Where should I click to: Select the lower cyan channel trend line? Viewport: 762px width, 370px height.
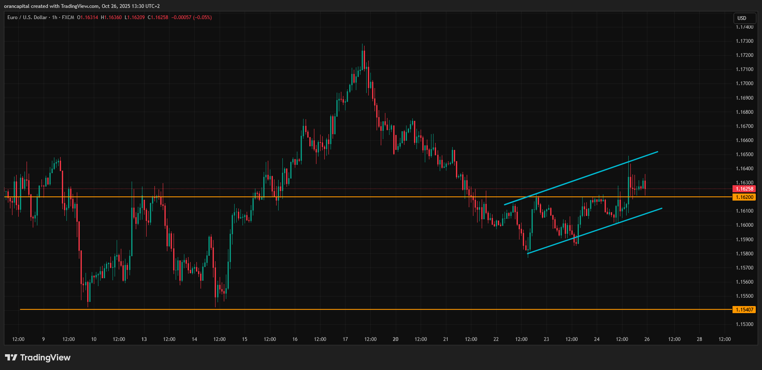[595, 231]
